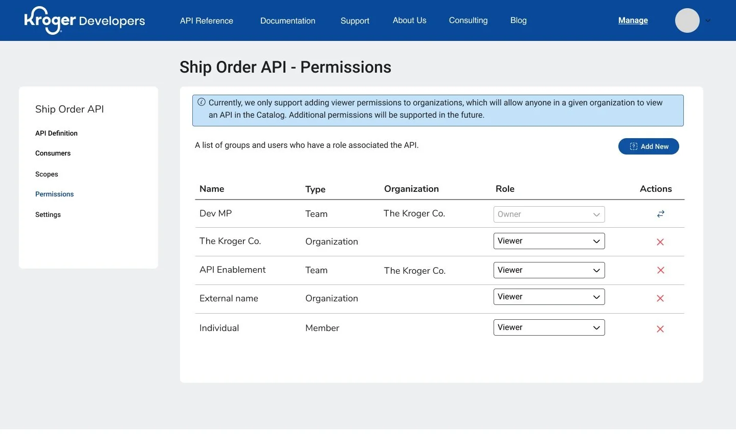This screenshot has height=439, width=736.
Task: Remove The Kroger Co. with the red X icon
Action: click(660, 242)
